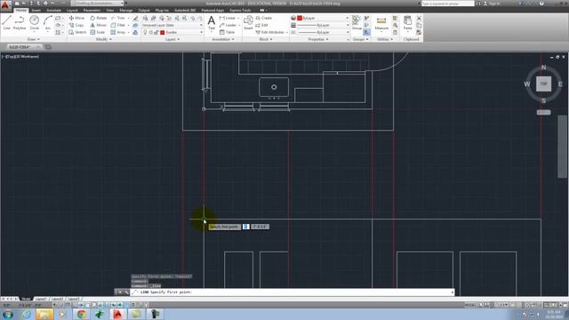Toggle layer lock icon in Layers panel
Viewport: 569px width, 320px height.
(156, 32)
